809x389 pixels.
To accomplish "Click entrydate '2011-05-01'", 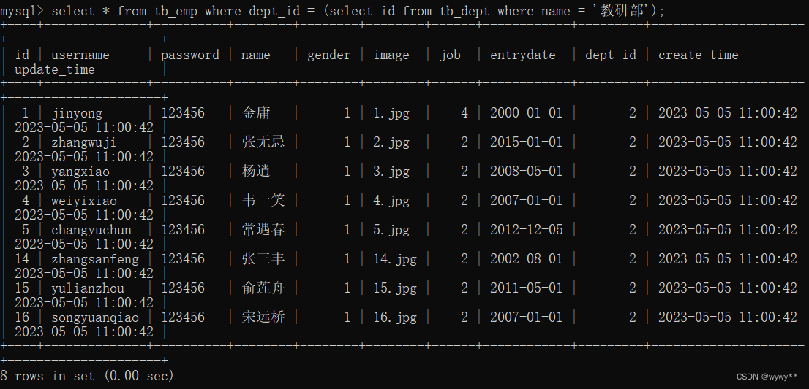I will (526, 288).
